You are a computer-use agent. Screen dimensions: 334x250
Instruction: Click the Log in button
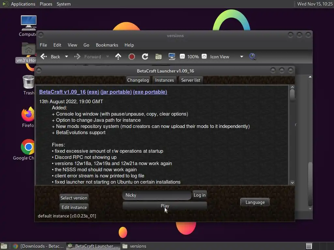[200, 195]
